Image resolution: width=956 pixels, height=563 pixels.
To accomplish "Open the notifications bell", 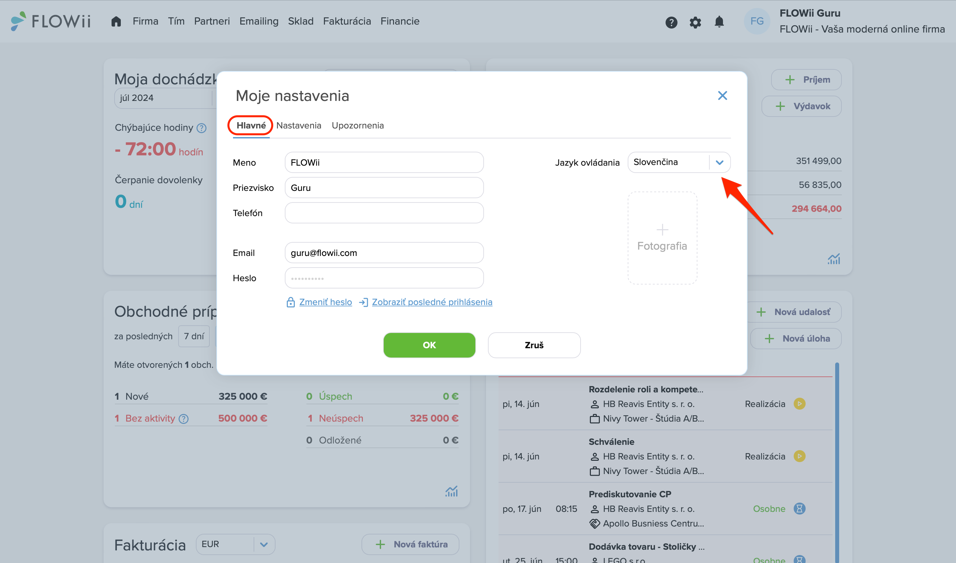I will [719, 22].
